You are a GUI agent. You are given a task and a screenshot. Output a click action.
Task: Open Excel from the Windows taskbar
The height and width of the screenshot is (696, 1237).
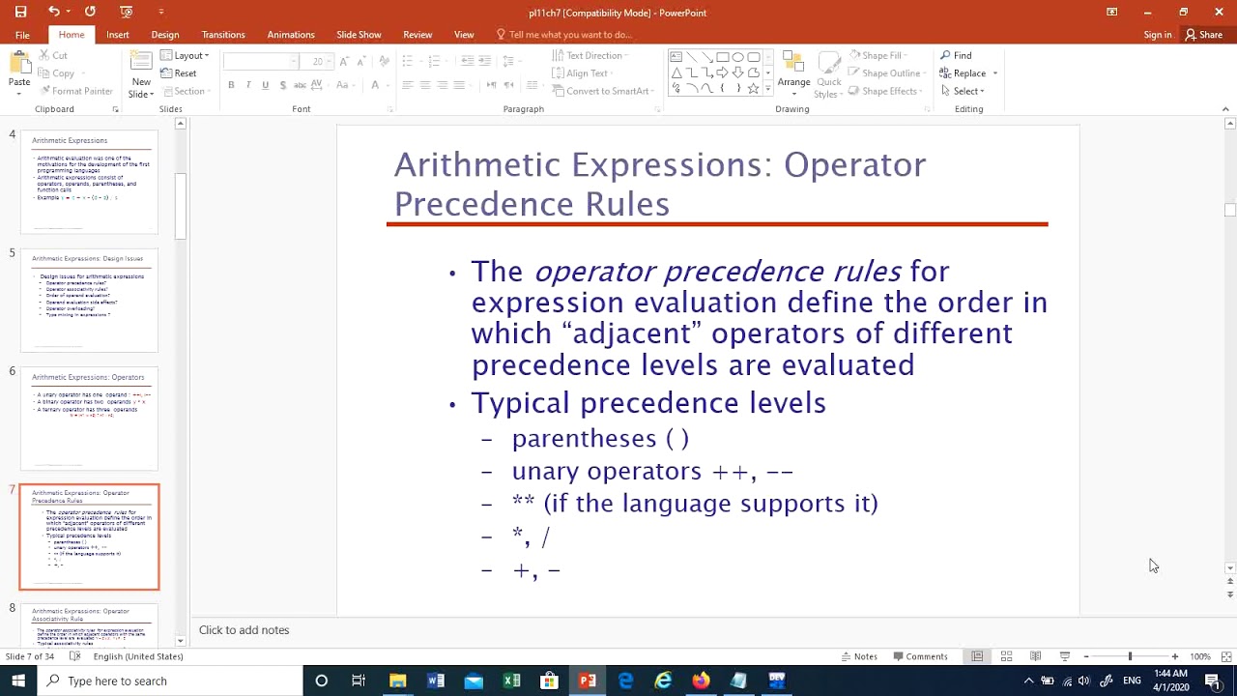pyautogui.click(x=511, y=681)
